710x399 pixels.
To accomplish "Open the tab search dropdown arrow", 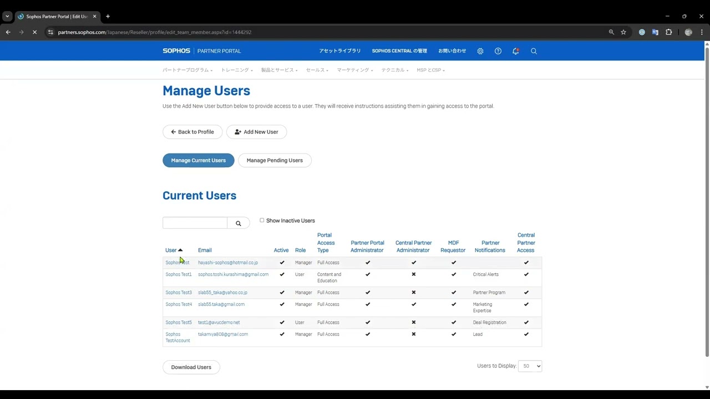I will tap(7, 17).
